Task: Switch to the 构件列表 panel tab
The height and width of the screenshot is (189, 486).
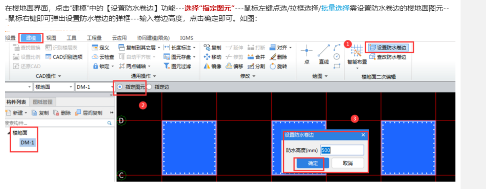Action: click(x=17, y=102)
